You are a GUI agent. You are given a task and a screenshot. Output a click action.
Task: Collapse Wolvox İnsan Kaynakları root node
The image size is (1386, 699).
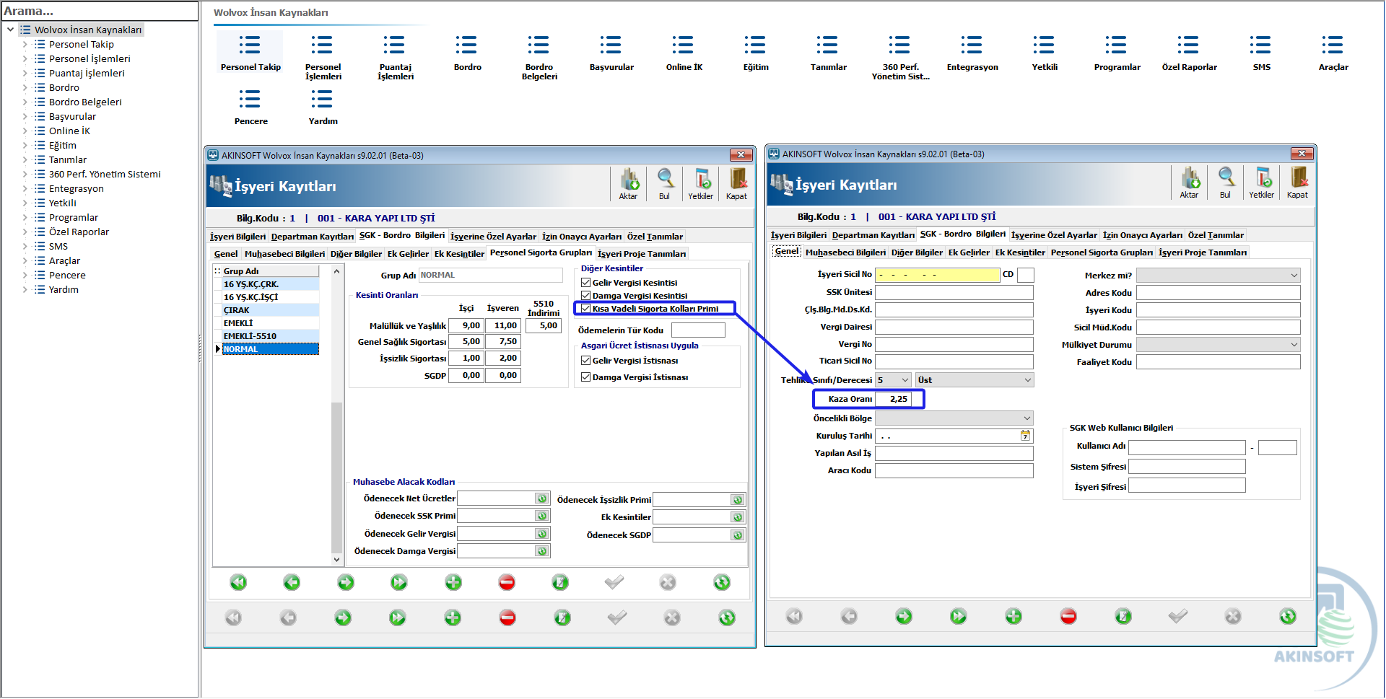click(10, 30)
